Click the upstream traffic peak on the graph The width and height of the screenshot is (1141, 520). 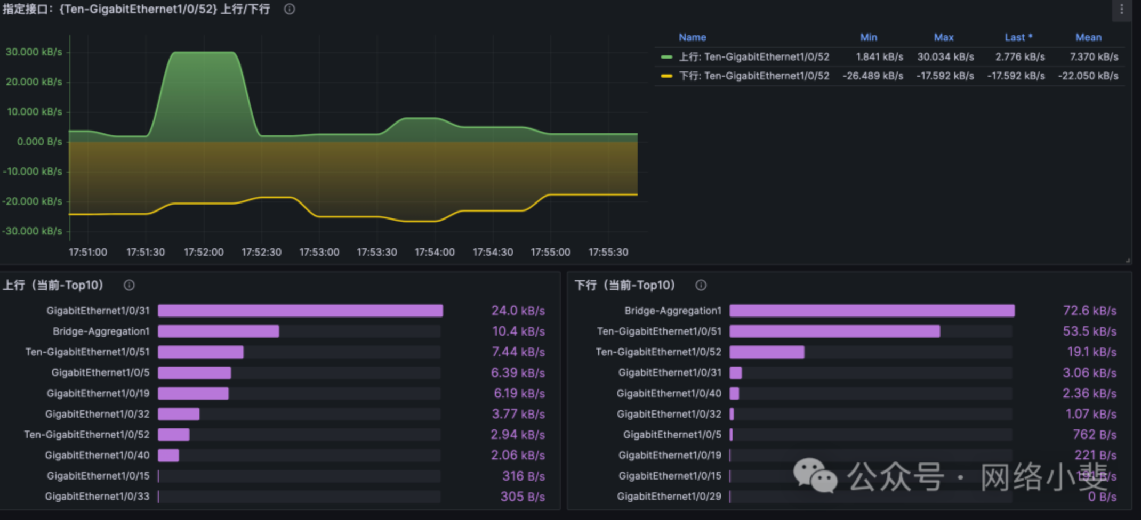pos(203,52)
